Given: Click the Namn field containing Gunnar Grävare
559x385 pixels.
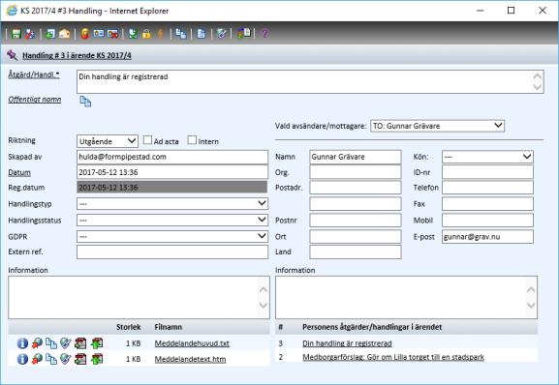Looking at the screenshot, I should (x=356, y=157).
